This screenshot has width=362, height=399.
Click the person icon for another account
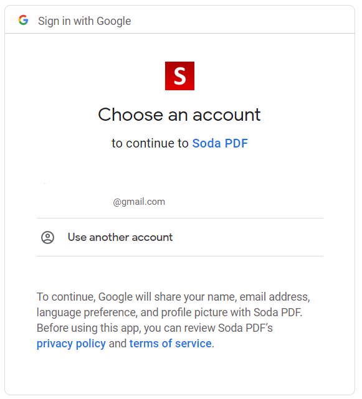(47, 237)
